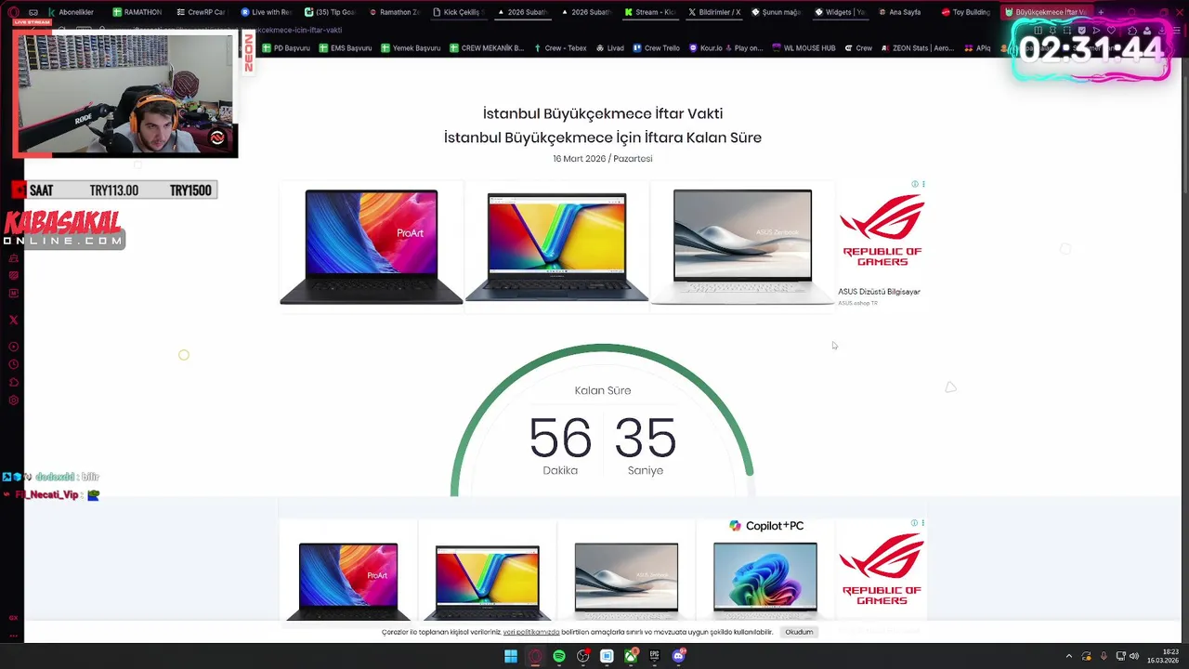Click the ad info icon on top ad
The width and height of the screenshot is (1189, 669).
coord(914,184)
